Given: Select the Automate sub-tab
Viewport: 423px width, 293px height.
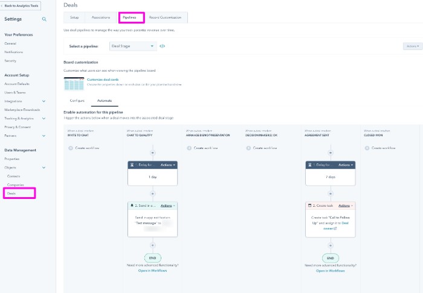Looking at the screenshot, I should [x=105, y=101].
